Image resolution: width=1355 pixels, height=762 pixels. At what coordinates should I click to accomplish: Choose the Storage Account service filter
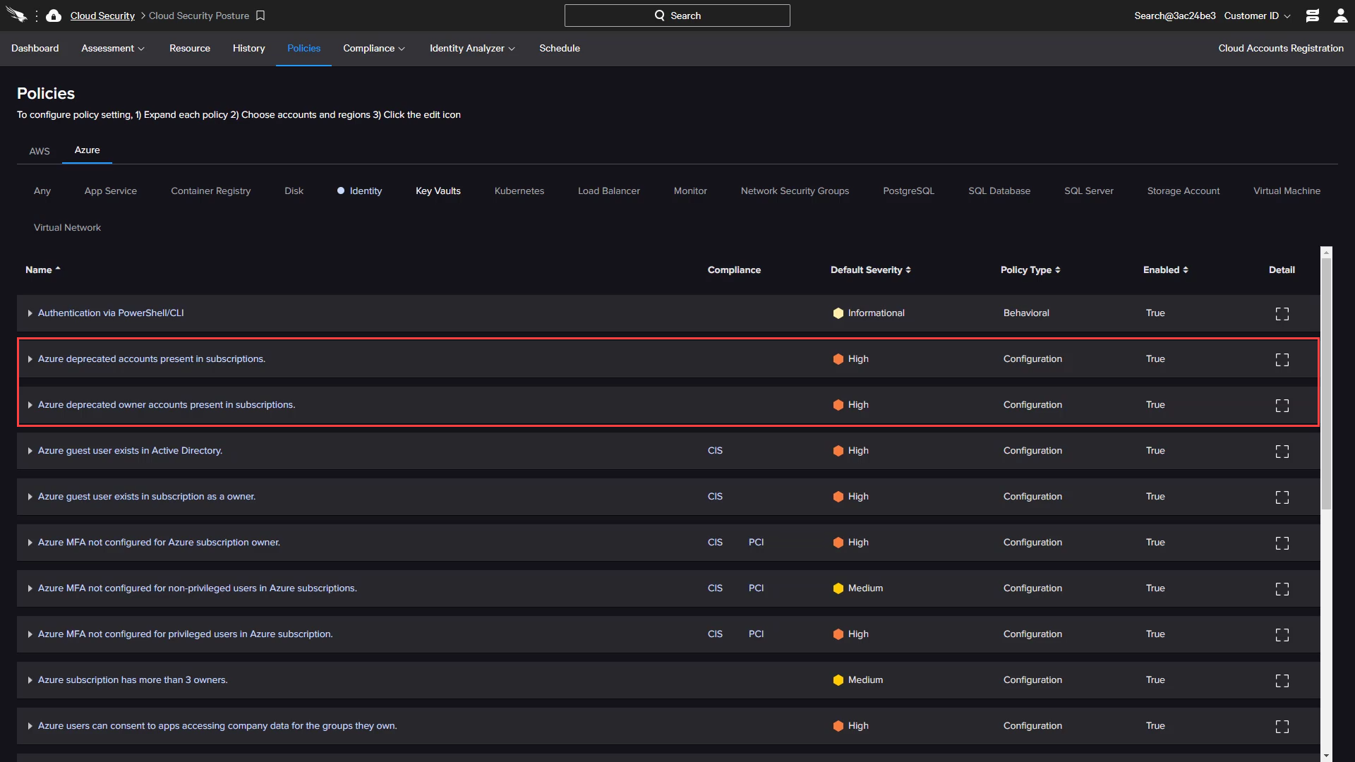(x=1183, y=191)
